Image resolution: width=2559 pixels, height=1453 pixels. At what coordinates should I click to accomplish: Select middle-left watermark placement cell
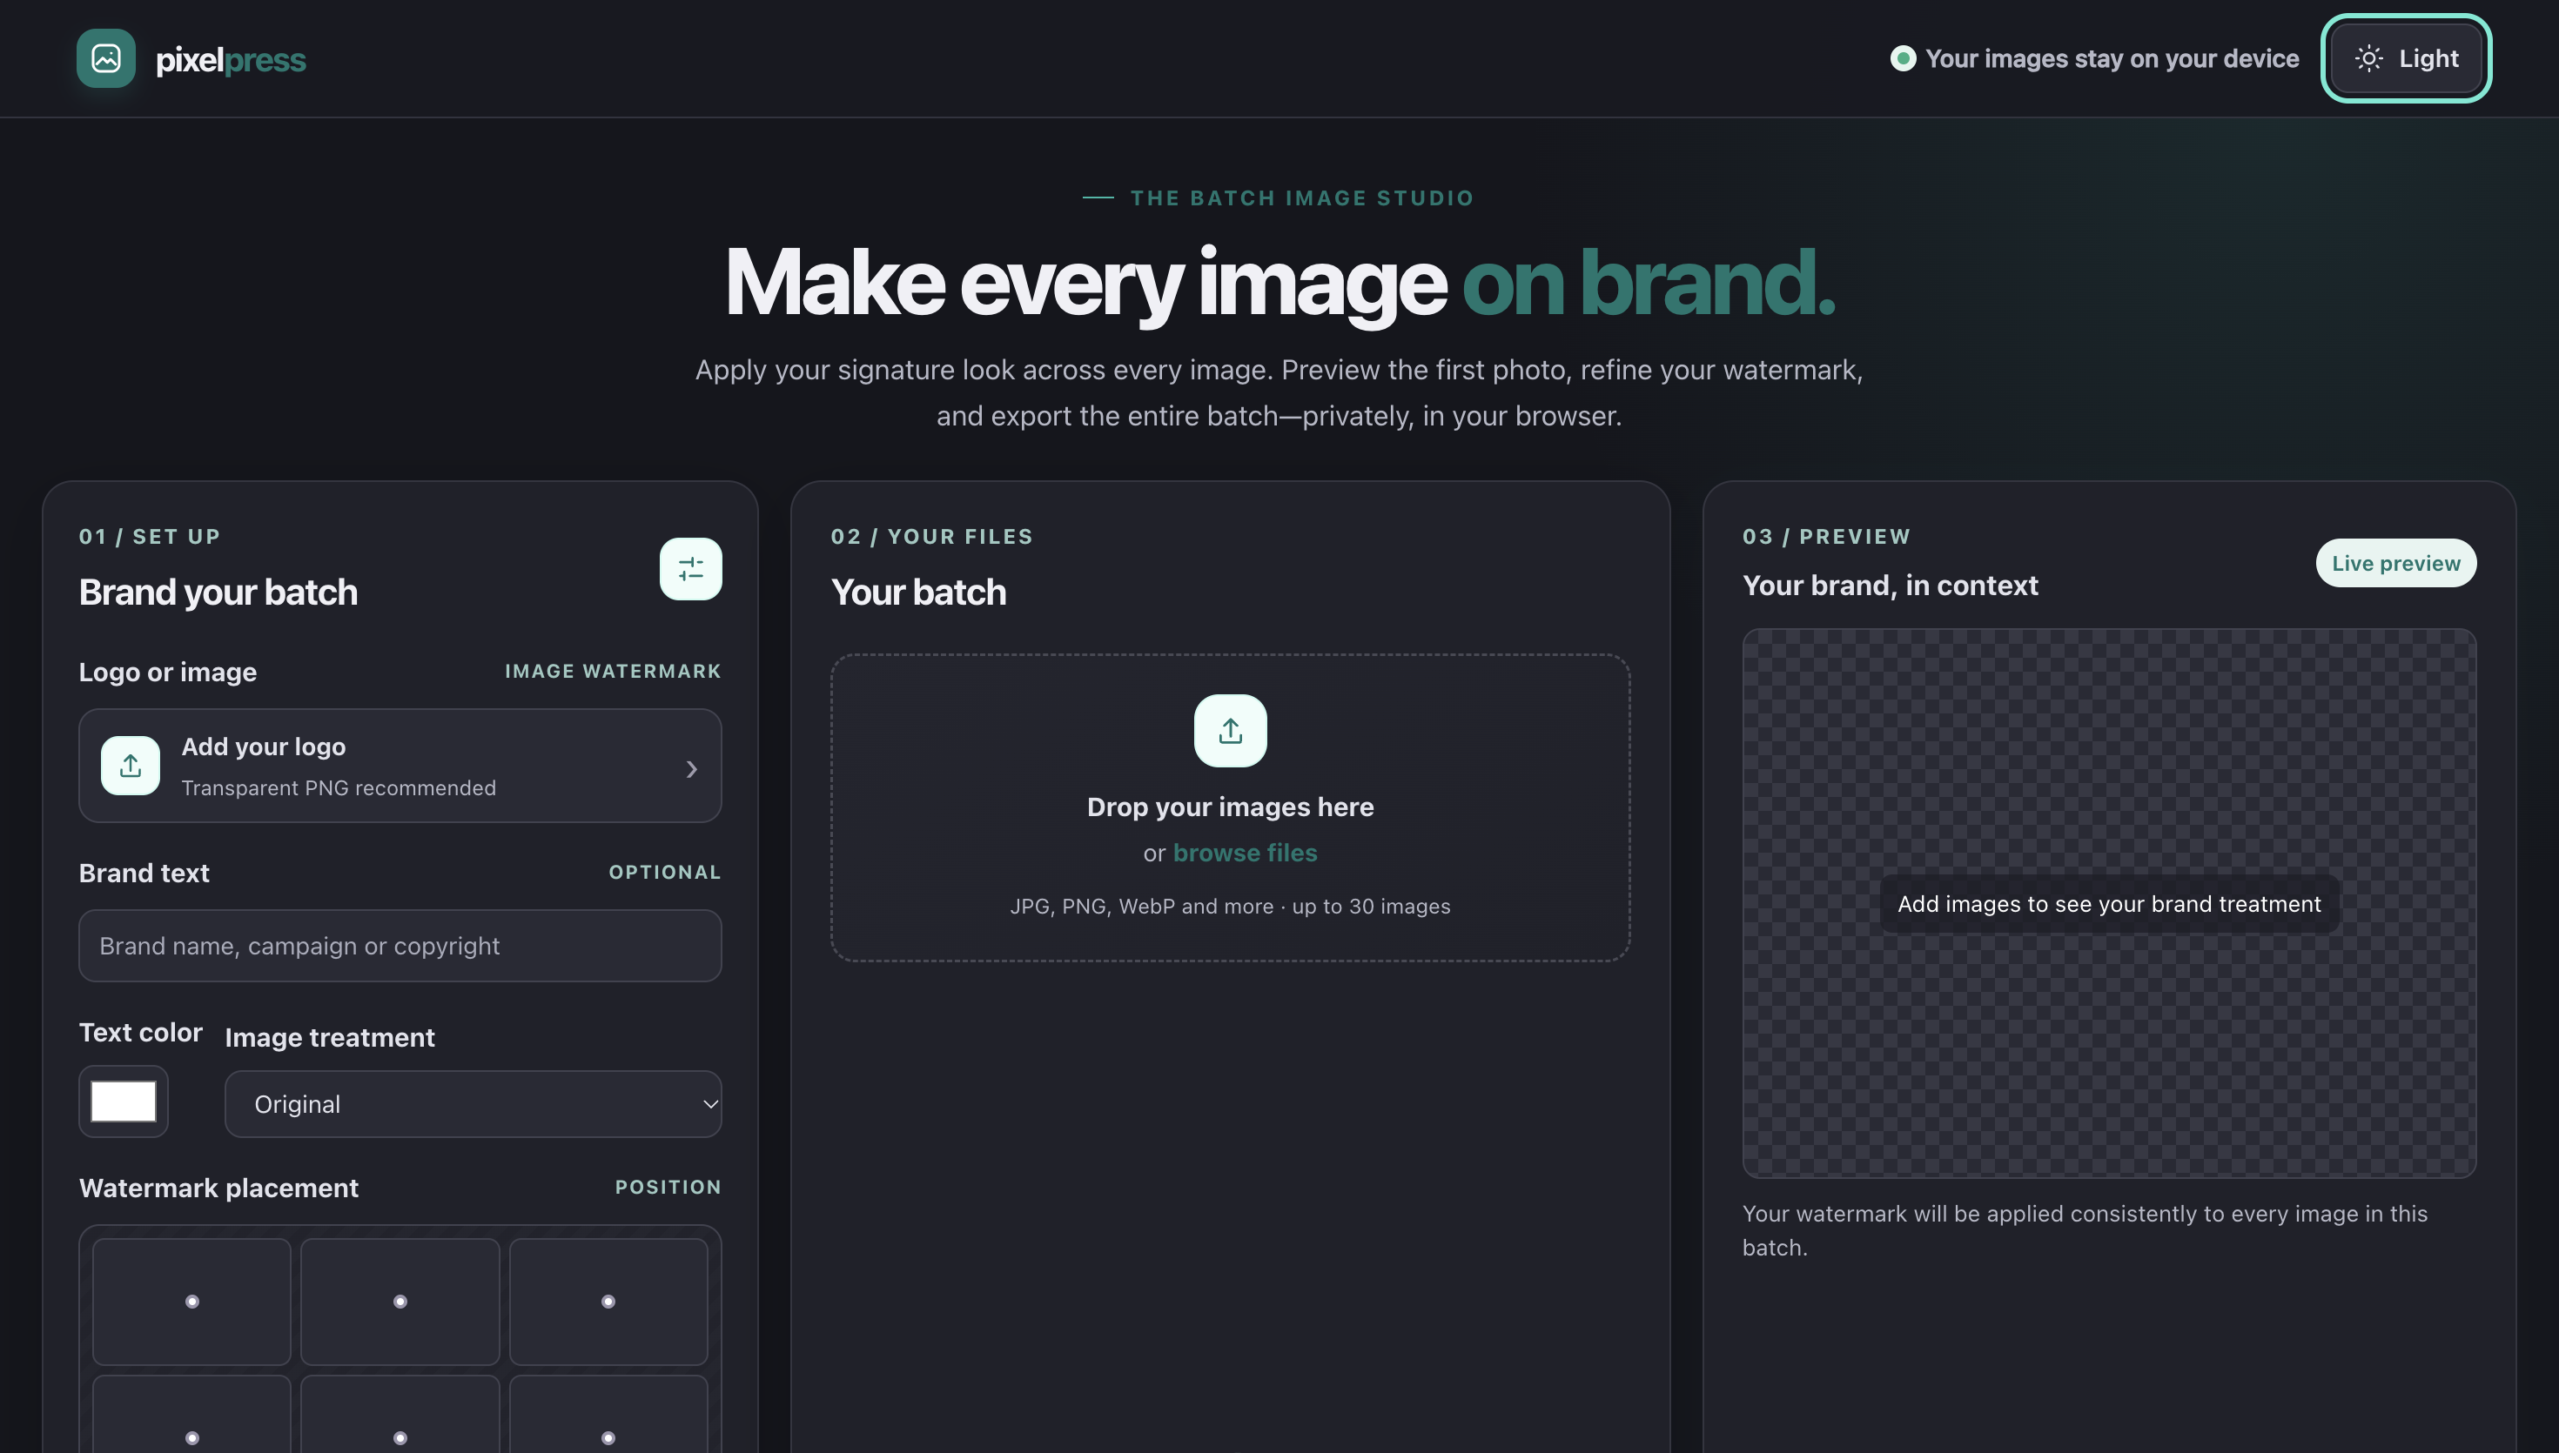[191, 1415]
